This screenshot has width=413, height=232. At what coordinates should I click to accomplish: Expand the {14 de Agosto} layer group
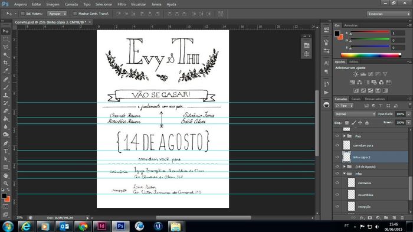coord(345,166)
